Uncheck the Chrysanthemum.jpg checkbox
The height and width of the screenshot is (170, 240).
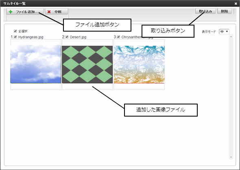pyautogui.click(x=118, y=37)
